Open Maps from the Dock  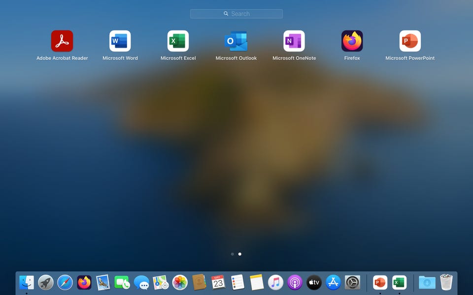161,283
